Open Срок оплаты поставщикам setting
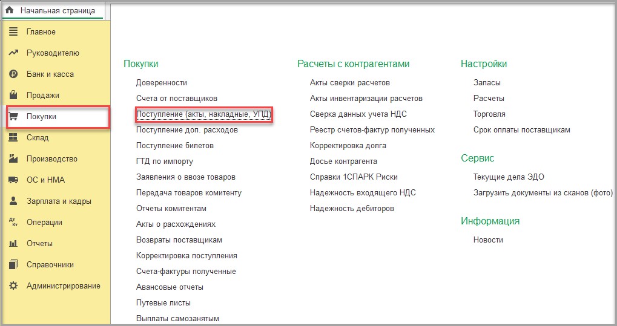The height and width of the screenshot is (326, 617). tap(522, 130)
